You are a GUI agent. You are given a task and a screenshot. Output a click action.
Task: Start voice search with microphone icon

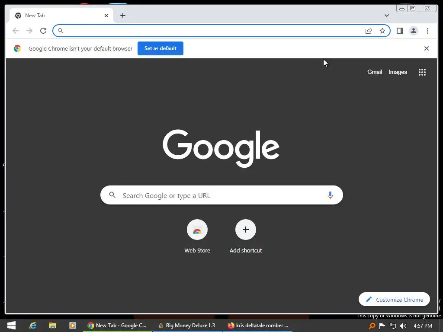[x=330, y=195]
